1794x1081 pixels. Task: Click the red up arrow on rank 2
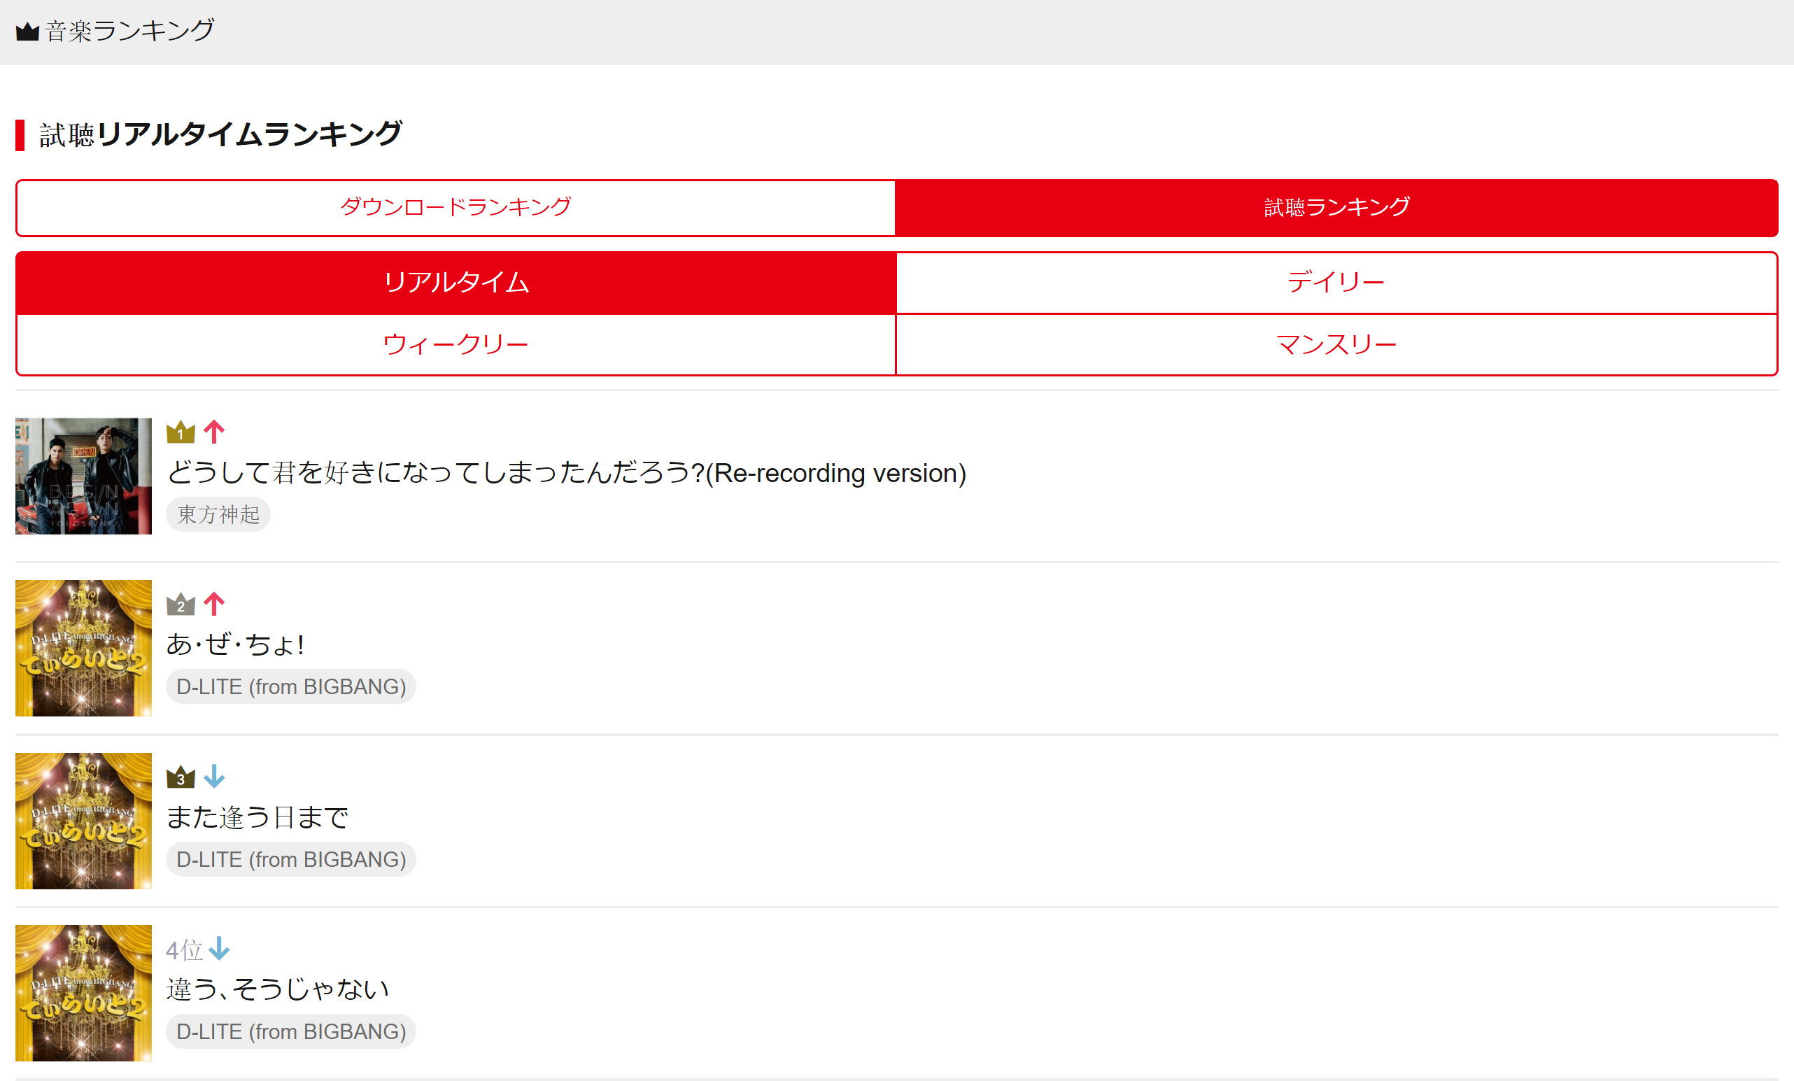(214, 603)
